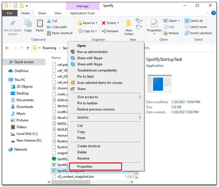Viewport: 219px width, 187px height.
Task: Switch to the Share tab
Action: click(42, 13)
